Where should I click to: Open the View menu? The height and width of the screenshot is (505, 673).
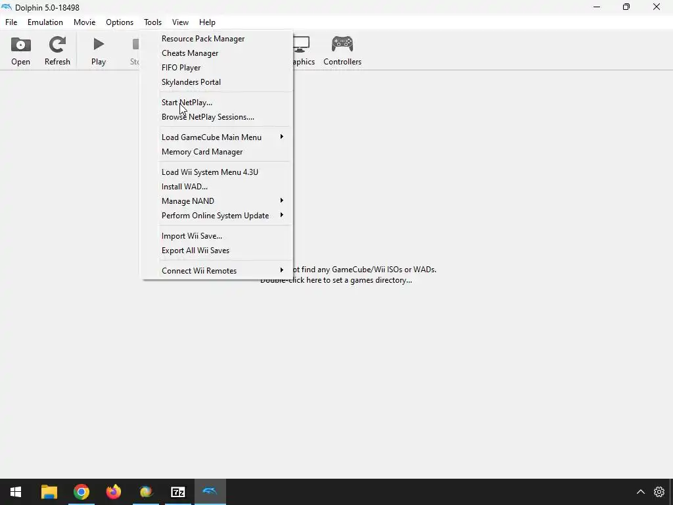(180, 22)
